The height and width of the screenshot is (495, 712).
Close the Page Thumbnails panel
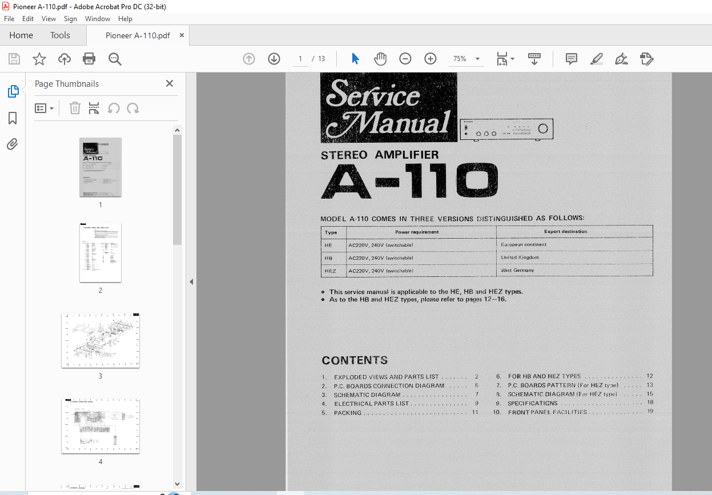coord(170,83)
